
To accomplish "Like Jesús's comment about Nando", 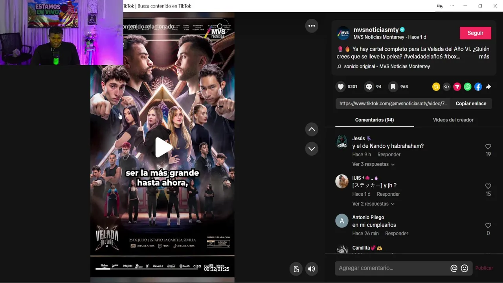I will click(488, 147).
